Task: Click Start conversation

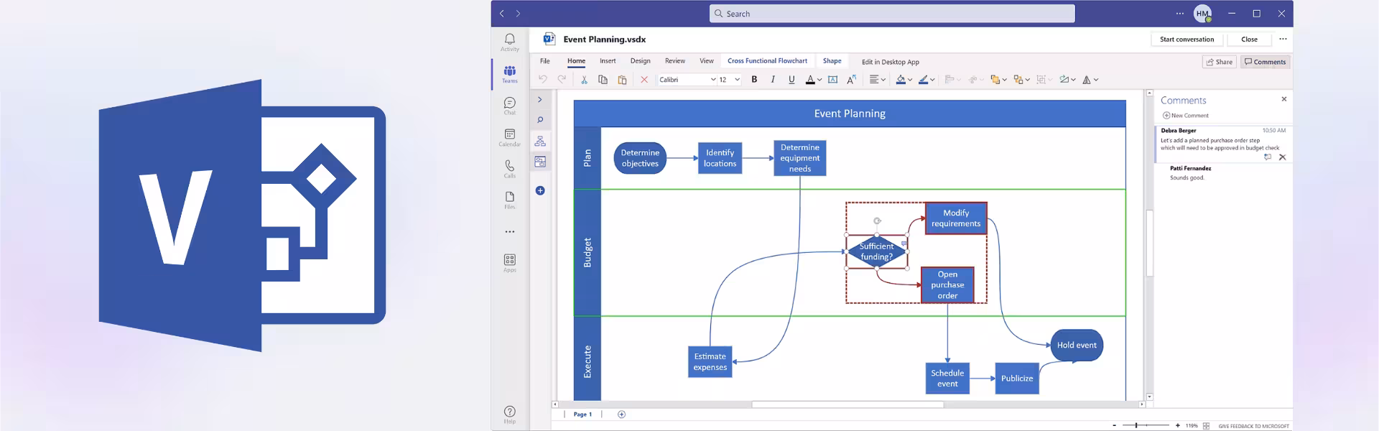Action: point(1187,40)
